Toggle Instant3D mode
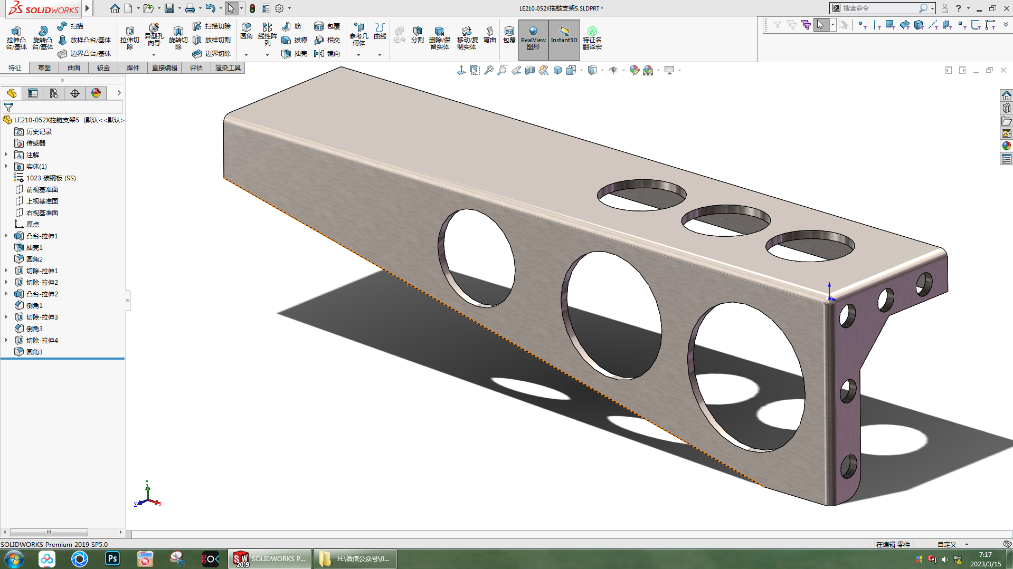Viewport: 1013px width, 569px height. click(x=564, y=40)
